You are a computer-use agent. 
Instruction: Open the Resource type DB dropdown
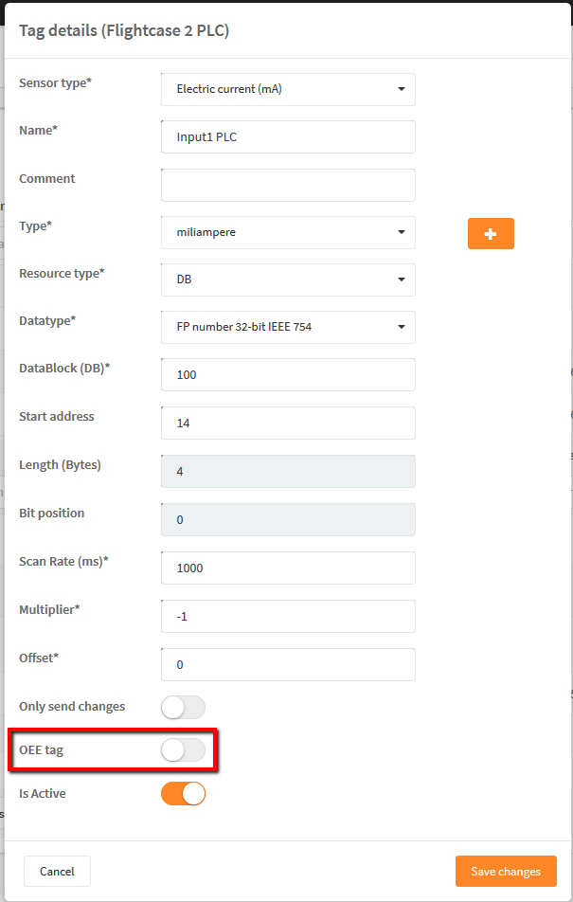click(x=288, y=280)
